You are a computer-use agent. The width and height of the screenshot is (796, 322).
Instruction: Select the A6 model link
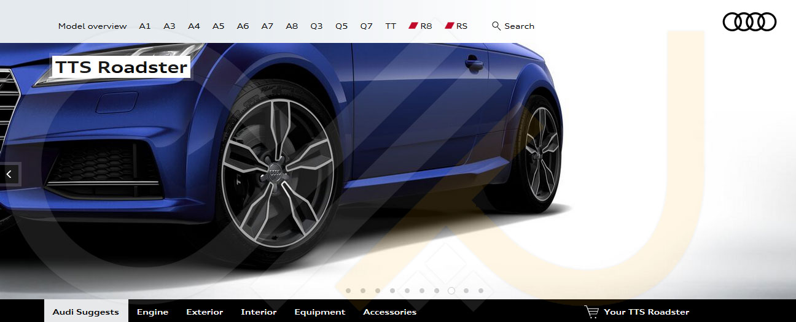click(x=243, y=26)
